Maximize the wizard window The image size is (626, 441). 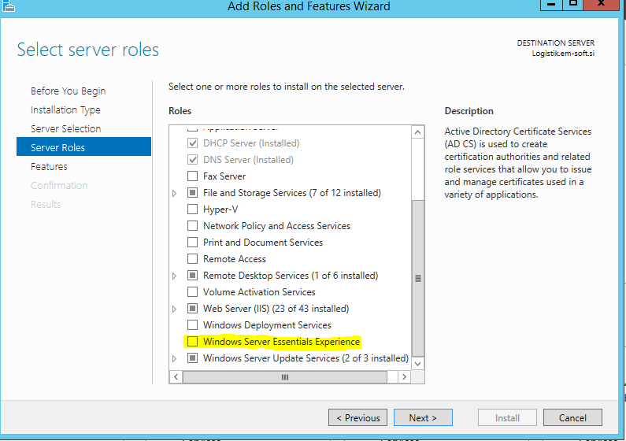(573, 4)
